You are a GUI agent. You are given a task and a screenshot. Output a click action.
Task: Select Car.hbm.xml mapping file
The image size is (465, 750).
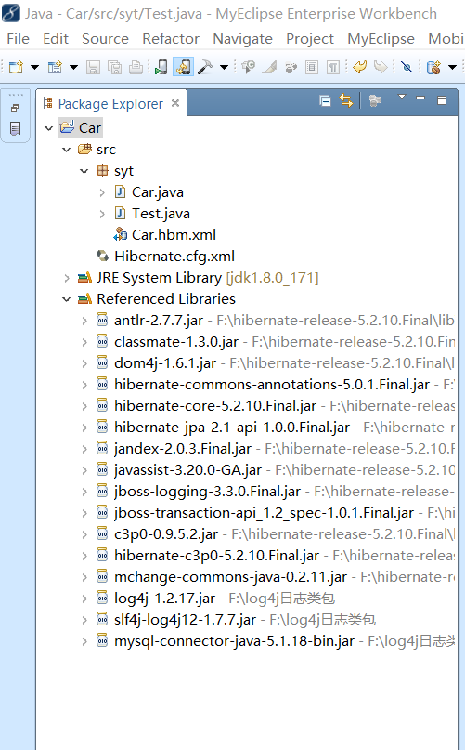click(174, 235)
